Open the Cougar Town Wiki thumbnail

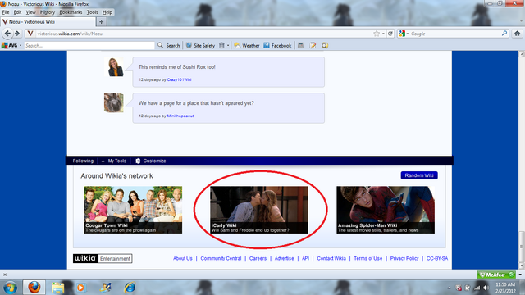[x=133, y=210]
